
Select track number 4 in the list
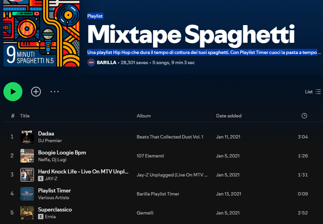pyautogui.click(x=12, y=193)
